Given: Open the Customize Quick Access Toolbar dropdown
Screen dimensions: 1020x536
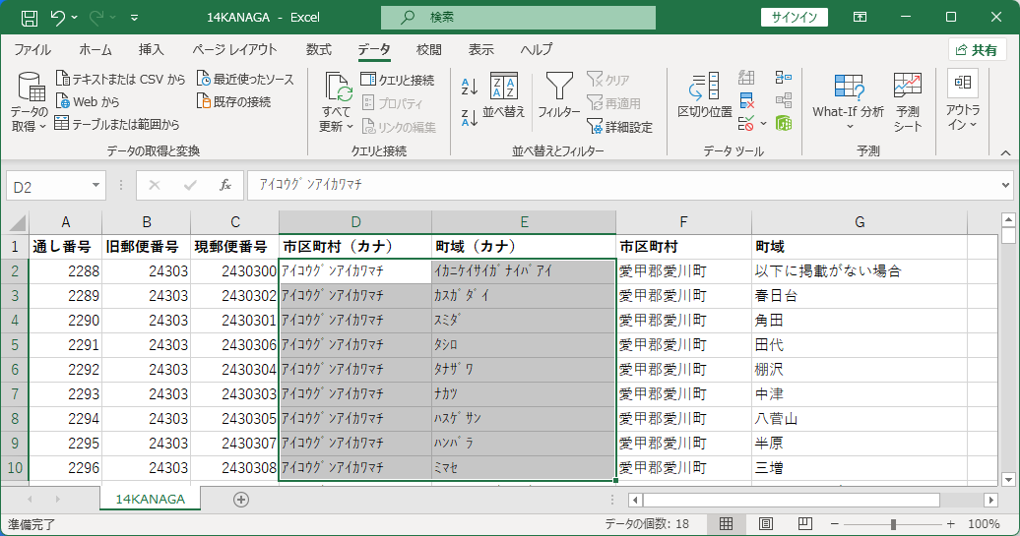Looking at the screenshot, I should tap(134, 18).
